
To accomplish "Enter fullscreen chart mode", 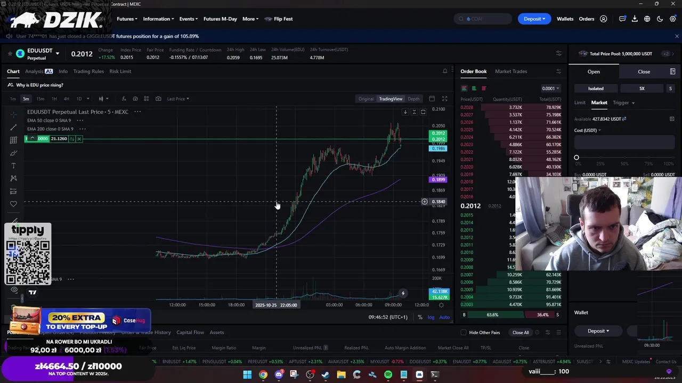I will coord(444,98).
